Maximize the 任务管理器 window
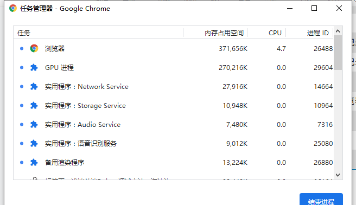356x205 pixels. 314,8
